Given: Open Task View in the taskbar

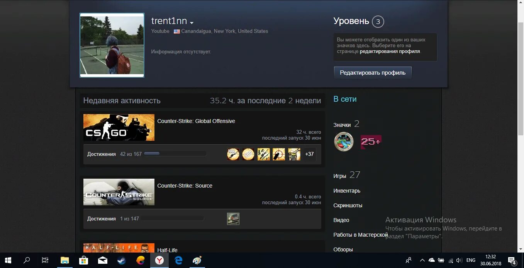Looking at the screenshot, I should pos(45,260).
